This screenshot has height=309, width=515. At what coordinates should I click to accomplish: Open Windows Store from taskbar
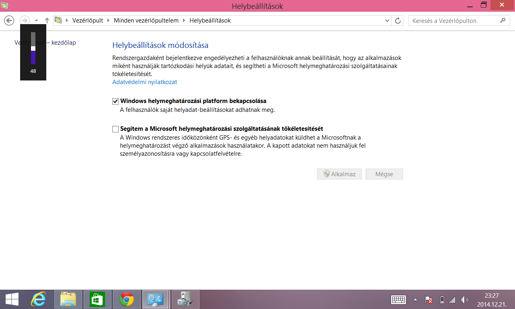pos(97,300)
